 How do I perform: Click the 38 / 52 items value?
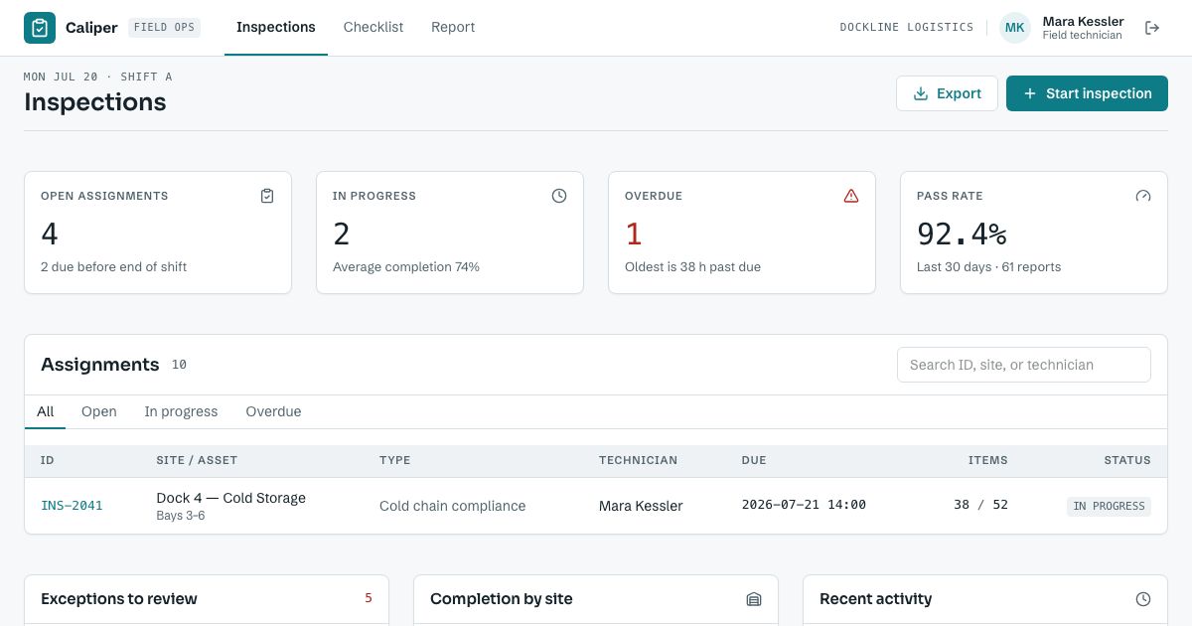click(980, 505)
